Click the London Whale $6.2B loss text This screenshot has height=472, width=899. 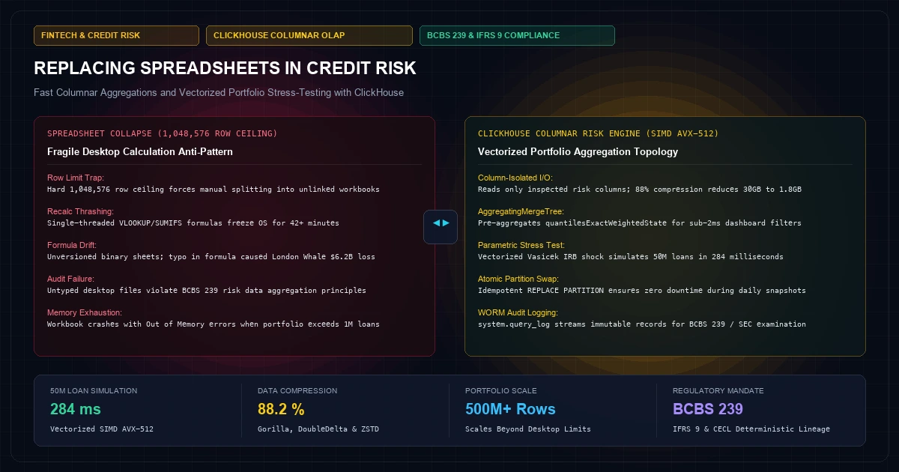[x=211, y=257]
